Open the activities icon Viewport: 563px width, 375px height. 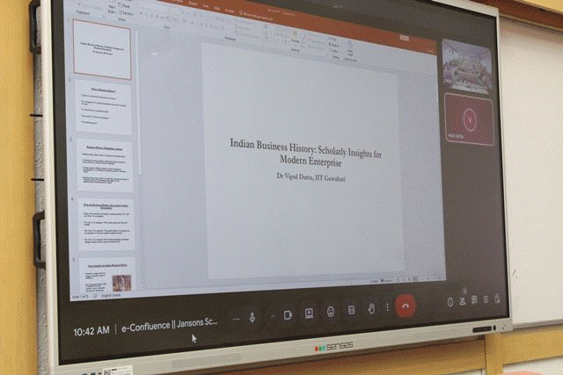[486, 299]
